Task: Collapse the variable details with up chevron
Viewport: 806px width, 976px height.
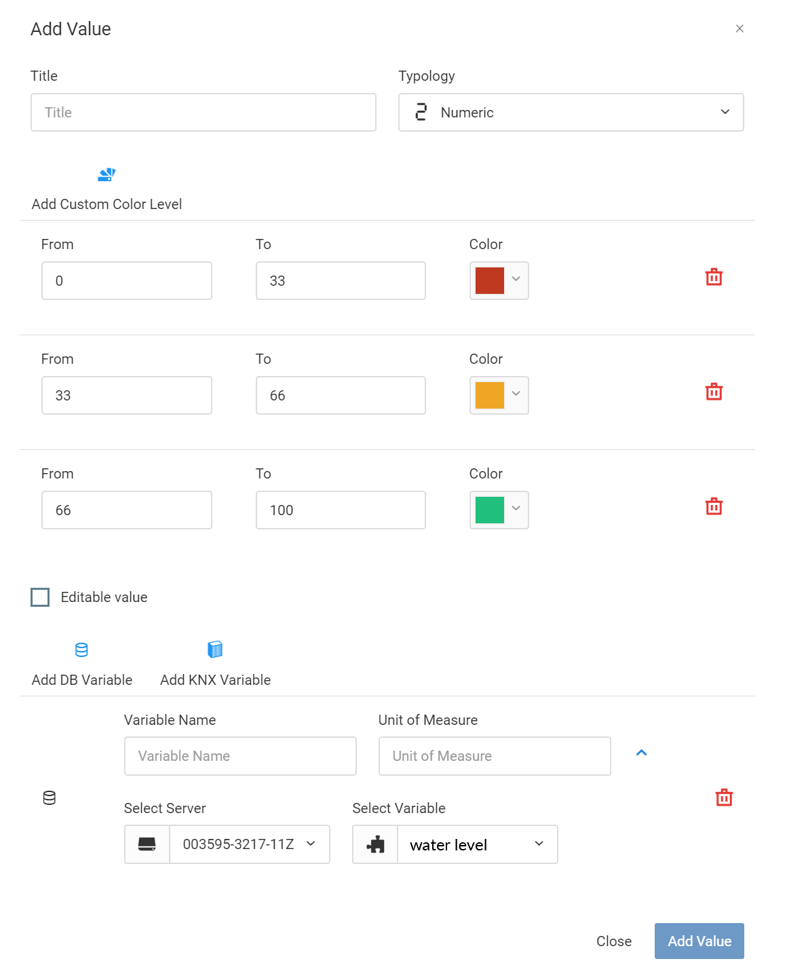Action: coord(641,753)
